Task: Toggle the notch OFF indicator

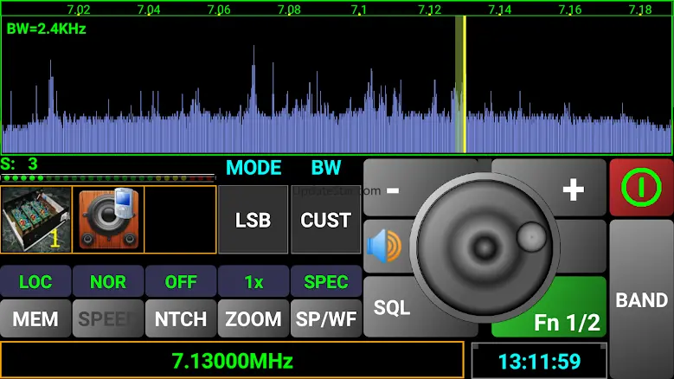Action: tap(180, 282)
